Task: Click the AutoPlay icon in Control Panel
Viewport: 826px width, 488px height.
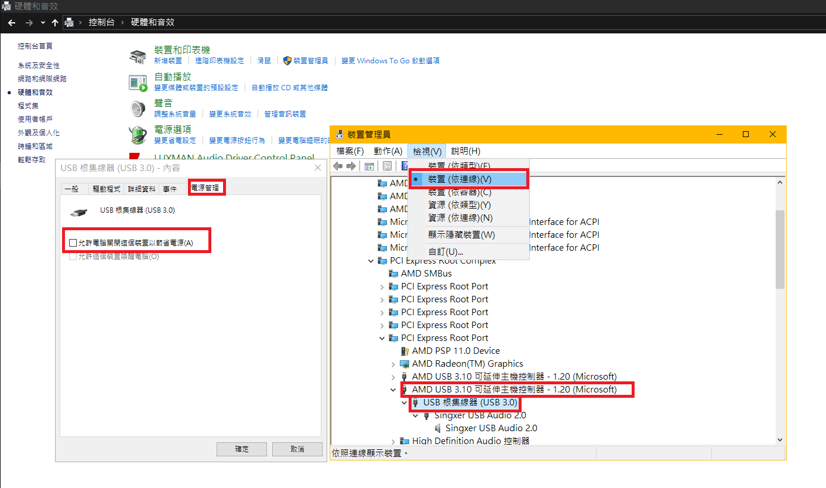Action: (x=138, y=83)
